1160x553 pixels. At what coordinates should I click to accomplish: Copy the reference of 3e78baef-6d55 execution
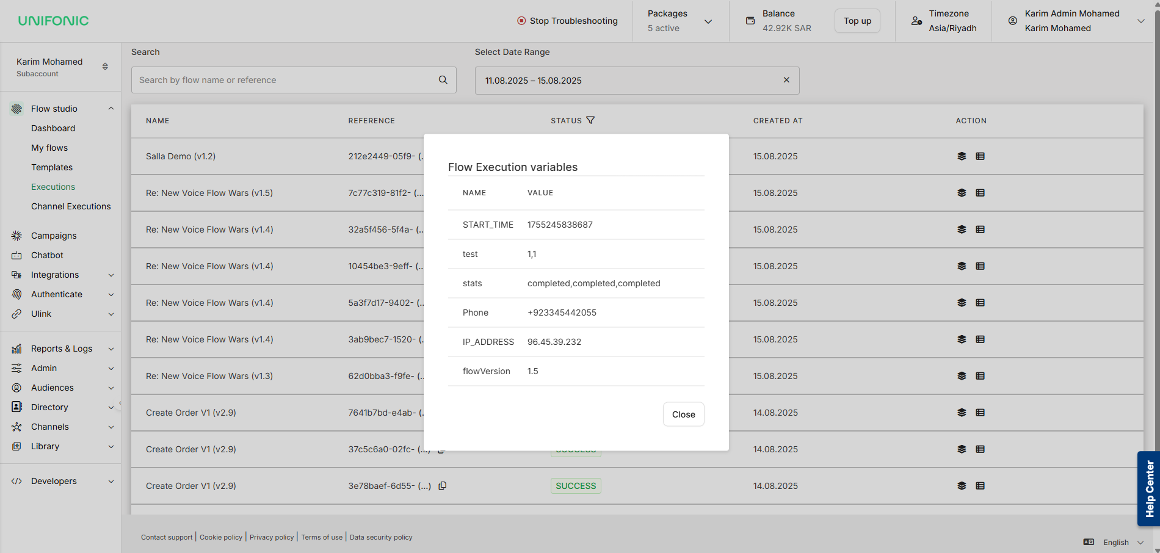click(443, 486)
